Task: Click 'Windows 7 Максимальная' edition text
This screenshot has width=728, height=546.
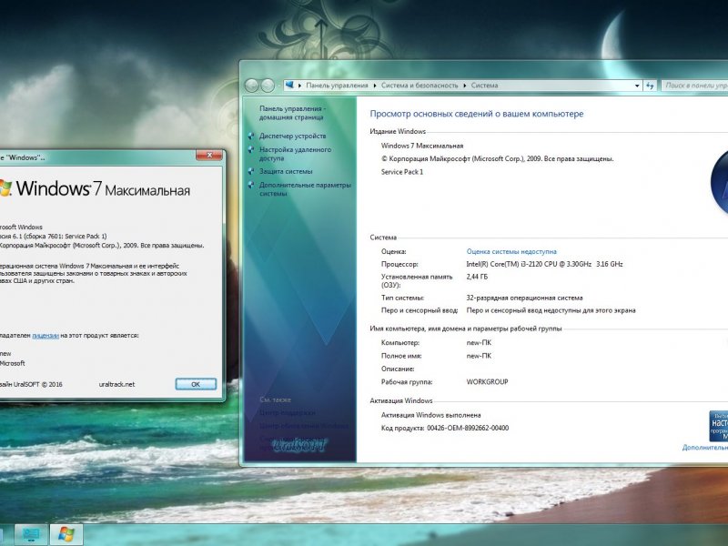Action: [422, 146]
